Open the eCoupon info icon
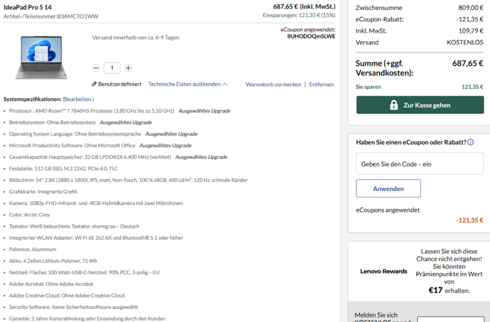The image size is (490, 322). pos(471,142)
